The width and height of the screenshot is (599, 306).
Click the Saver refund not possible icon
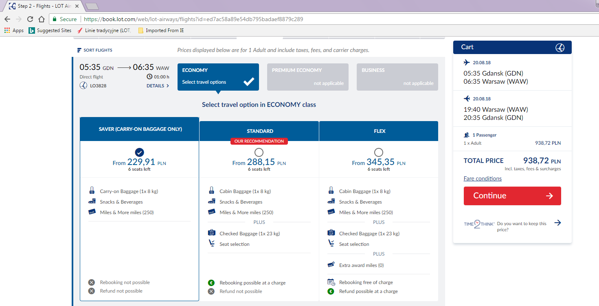tap(92, 291)
